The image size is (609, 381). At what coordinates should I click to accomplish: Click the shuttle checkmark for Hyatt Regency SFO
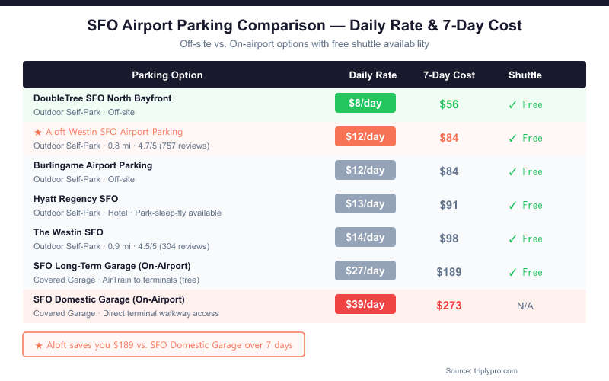point(512,205)
